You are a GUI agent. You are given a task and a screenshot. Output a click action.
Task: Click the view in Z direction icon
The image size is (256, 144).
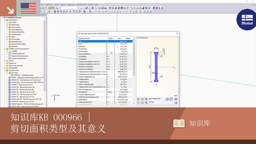point(76,11)
